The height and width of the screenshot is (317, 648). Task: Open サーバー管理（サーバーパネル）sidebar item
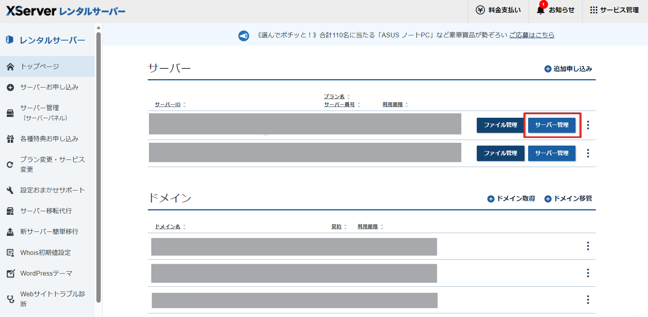click(47, 113)
